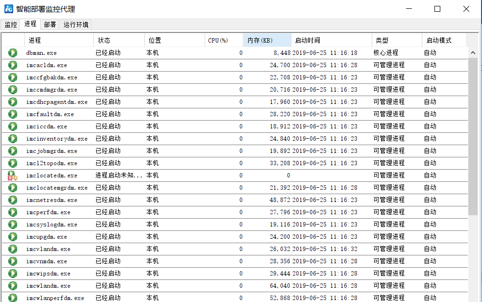
Task: Click the unknown-status icon for imclocatedm.exe
Action: click(13, 176)
